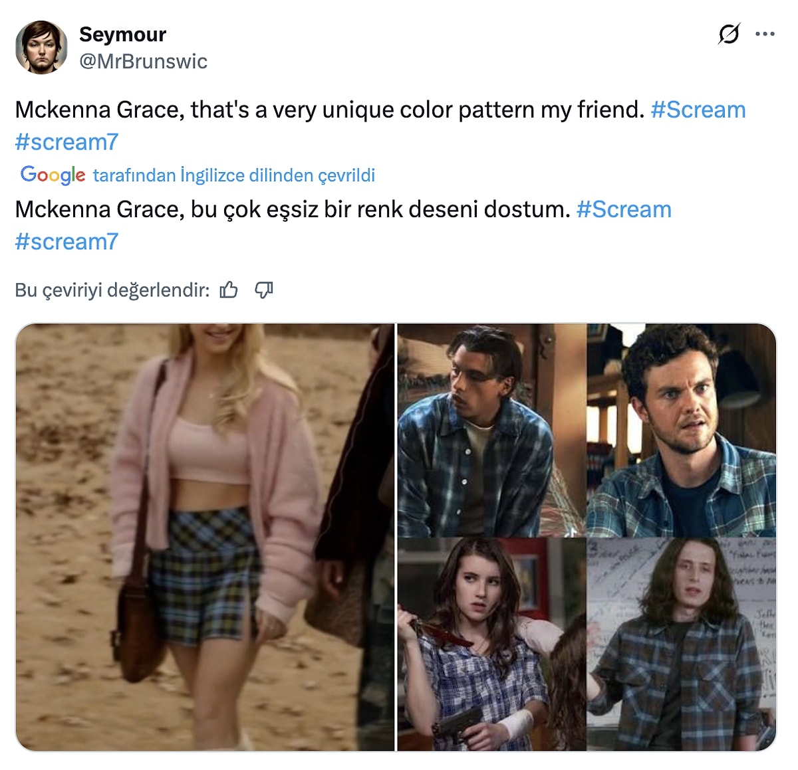The image size is (798, 770).
Task: Open #scream7 hashtag in translated text
Action: pyautogui.click(x=66, y=241)
